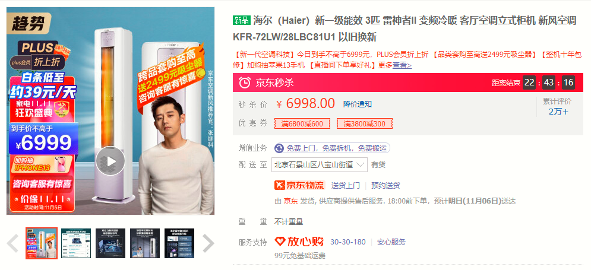The width and height of the screenshot is (591, 270).
Task: Click the 30-30-180 service guarantee link
Action: [x=348, y=242]
